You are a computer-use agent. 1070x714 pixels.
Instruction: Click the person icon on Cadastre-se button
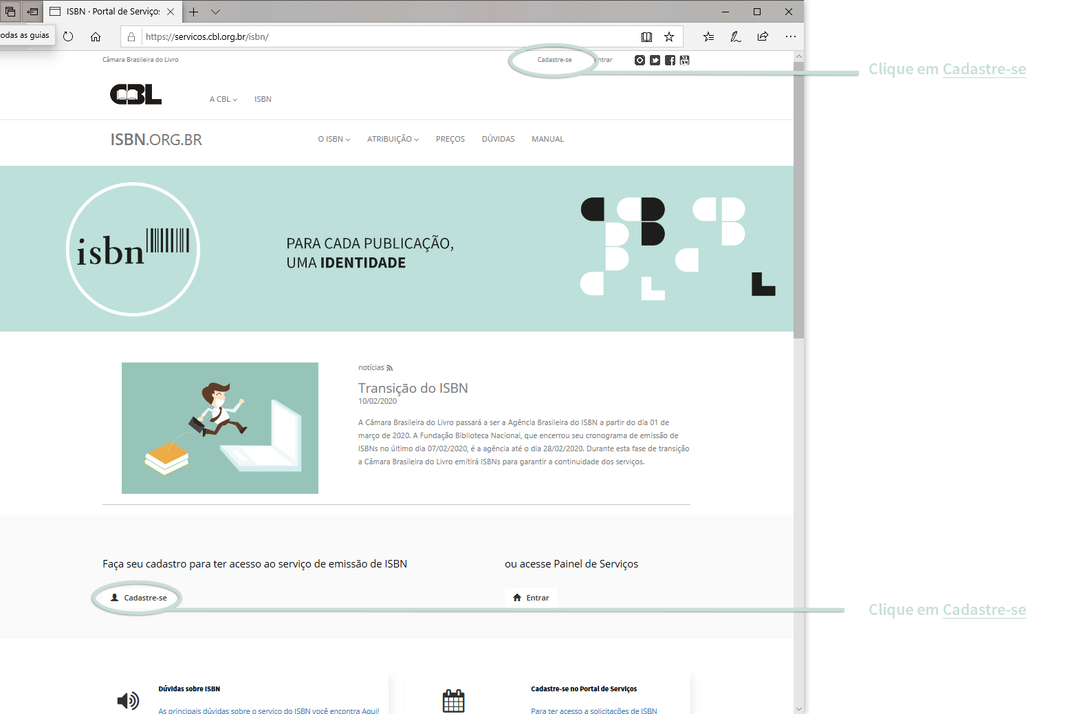[115, 598]
